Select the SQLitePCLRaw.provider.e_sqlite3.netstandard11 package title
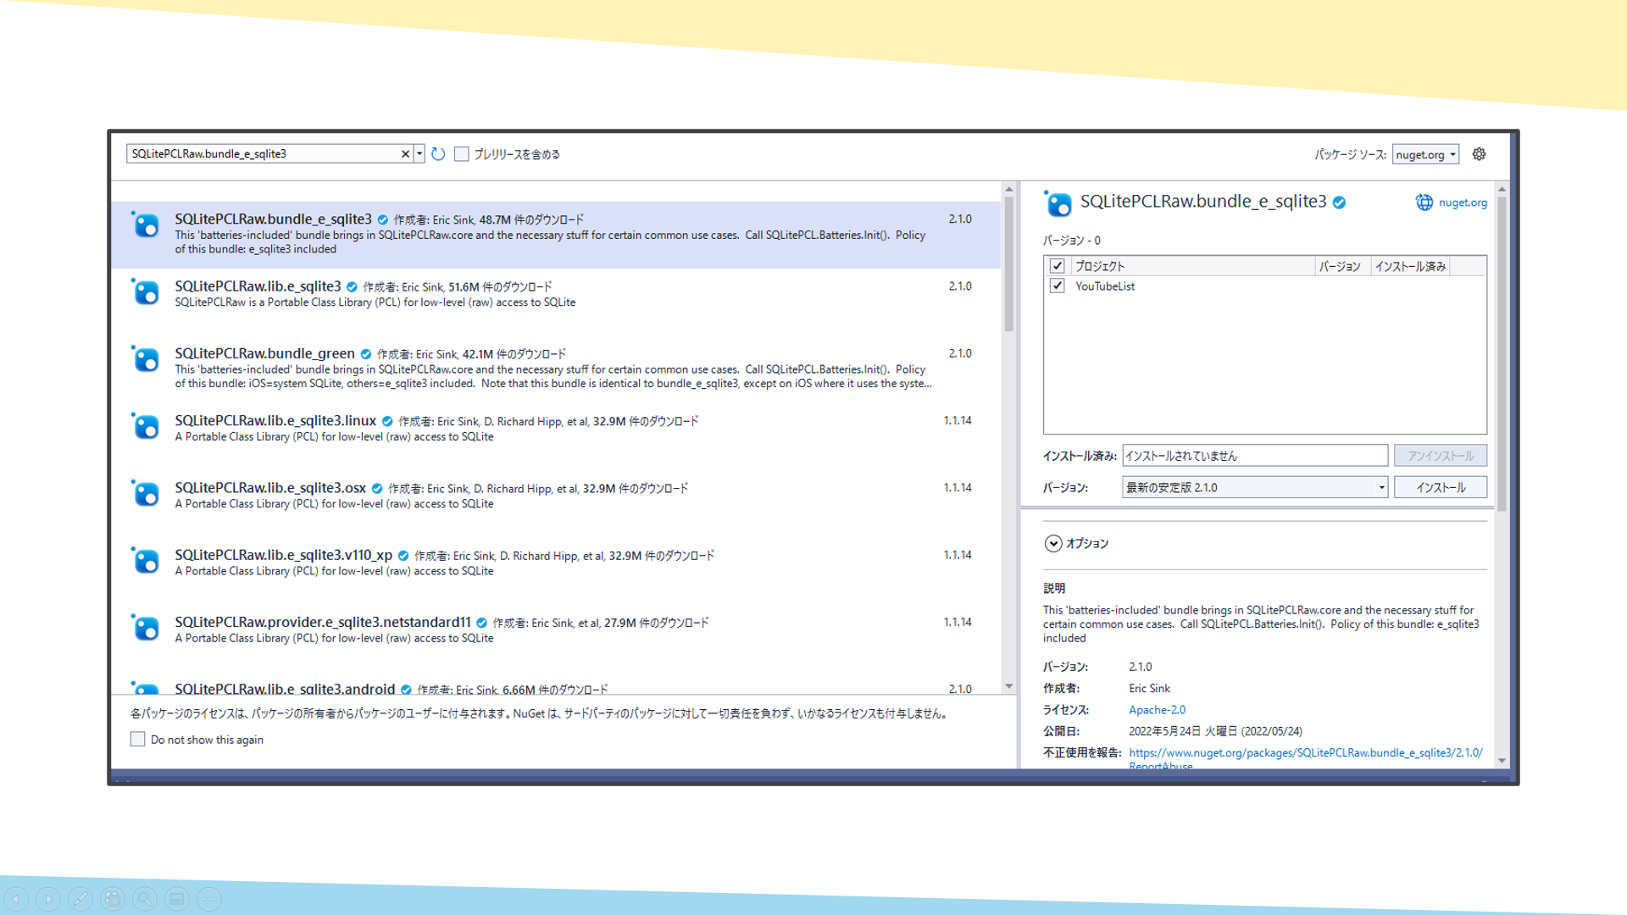 pyautogui.click(x=323, y=622)
